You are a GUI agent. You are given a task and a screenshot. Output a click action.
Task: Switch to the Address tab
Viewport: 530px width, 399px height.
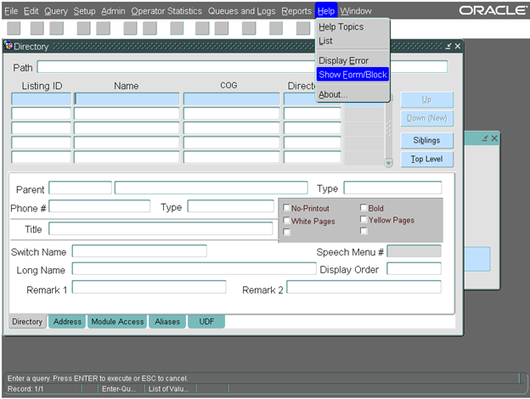(x=67, y=322)
